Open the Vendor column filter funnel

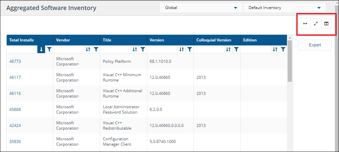(x=96, y=49)
